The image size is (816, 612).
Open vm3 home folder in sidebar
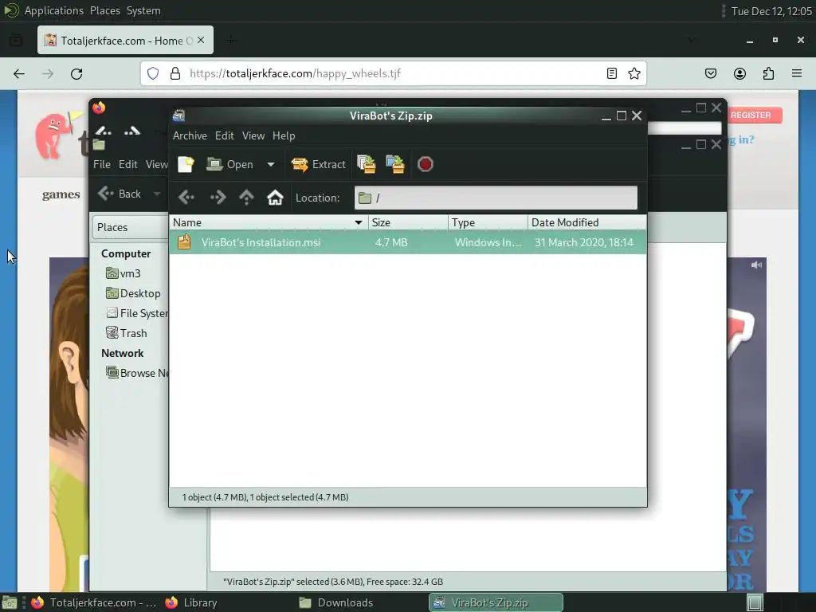(x=124, y=273)
